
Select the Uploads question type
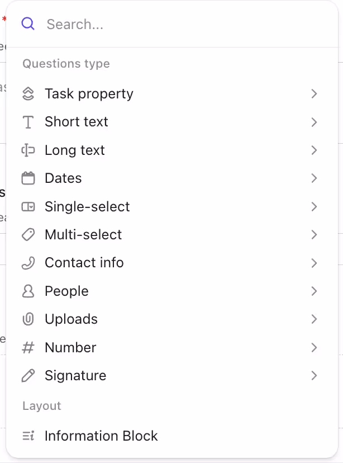pyautogui.click(x=70, y=319)
